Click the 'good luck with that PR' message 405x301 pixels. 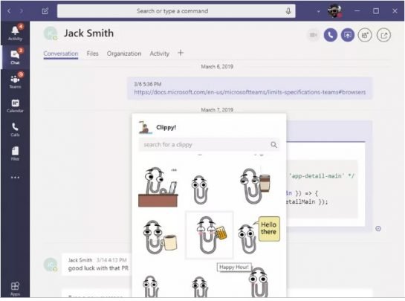[x=98, y=268]
